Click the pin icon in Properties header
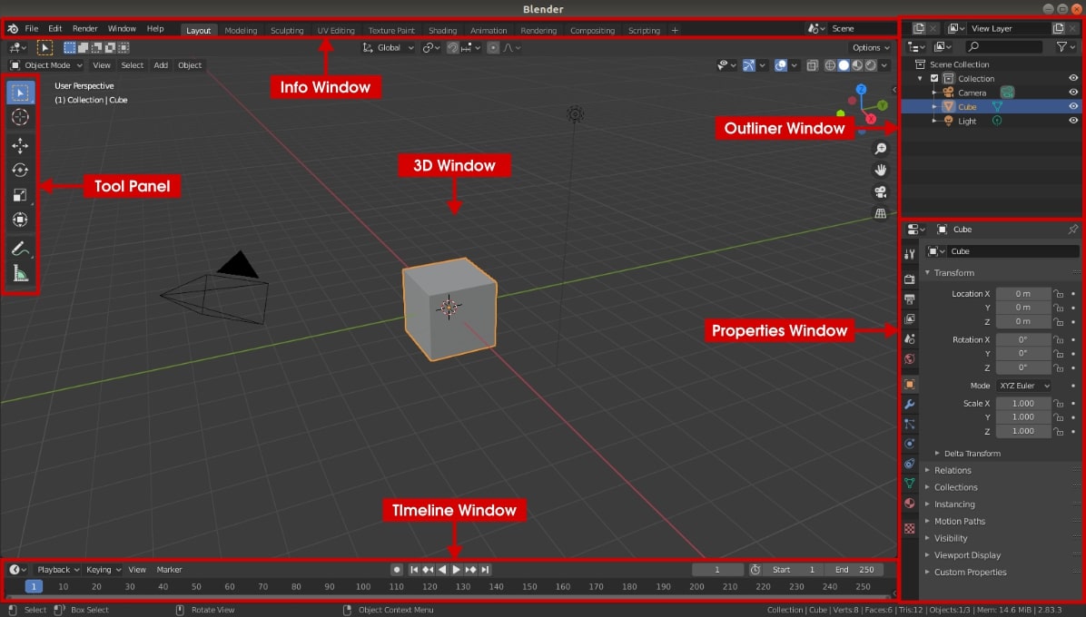The width and height of the screenshot is (1086, 617). [1073, 229]
